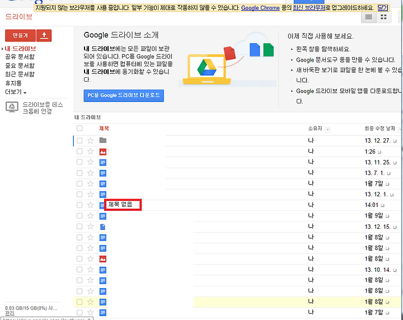The image size is (403, 320).
Task: Click 드라이브를 데스크톱에 연결 link
Action: pos(43,108)
